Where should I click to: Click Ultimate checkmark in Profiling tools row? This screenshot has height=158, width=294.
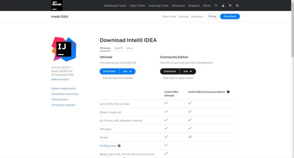(x=166, y=145)
